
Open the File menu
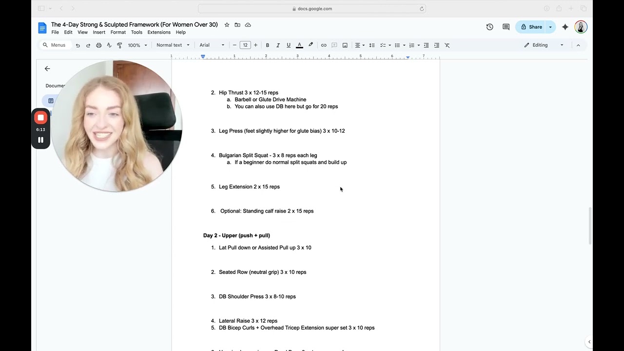[55, 32]
